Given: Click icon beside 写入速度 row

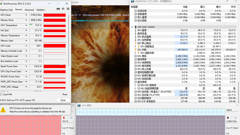Looking at the screenshot, I should pyautogui.click(x=135, y=17).
